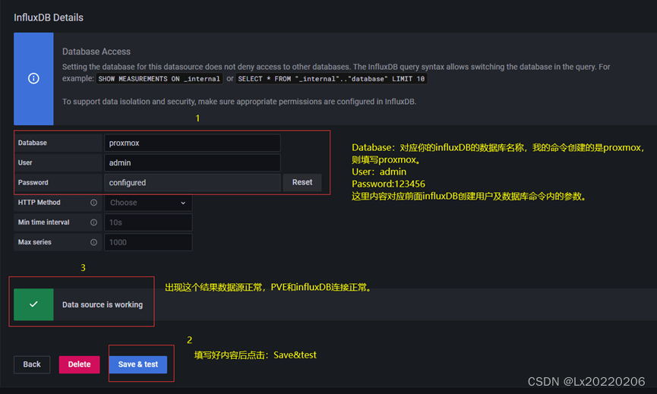Screen dimensions: 657x394
Task: Click the InfluxDB Details heading
Action: tap(49, 17)
